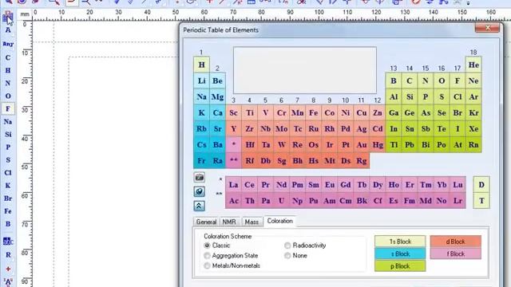This screenshot has width=511, height=287.
Task: Close the Periodic Table of Elements dialog
Action: point(488,28)
